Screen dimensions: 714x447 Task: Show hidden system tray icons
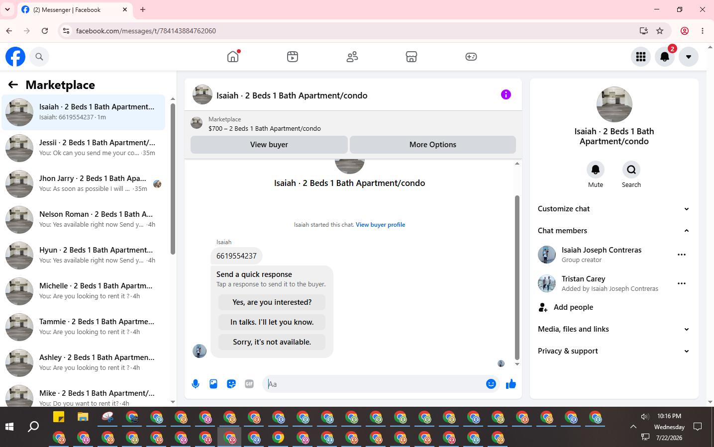[633, 427]
